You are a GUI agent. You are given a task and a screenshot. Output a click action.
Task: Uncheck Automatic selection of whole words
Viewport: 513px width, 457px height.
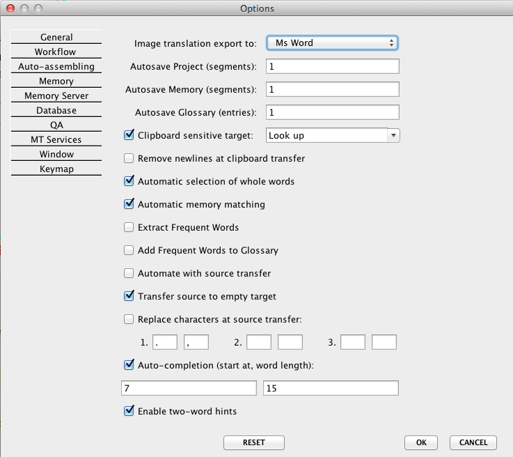(129, 182)
